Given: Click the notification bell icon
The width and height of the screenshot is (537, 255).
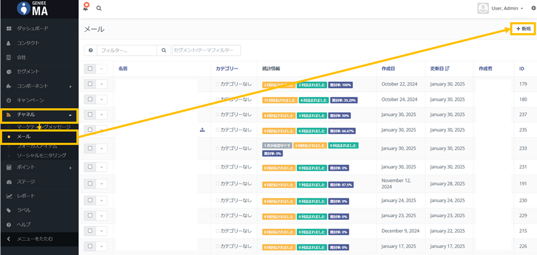Looking at the screenshot, I should pyautogui.click(x=86, y=8).
